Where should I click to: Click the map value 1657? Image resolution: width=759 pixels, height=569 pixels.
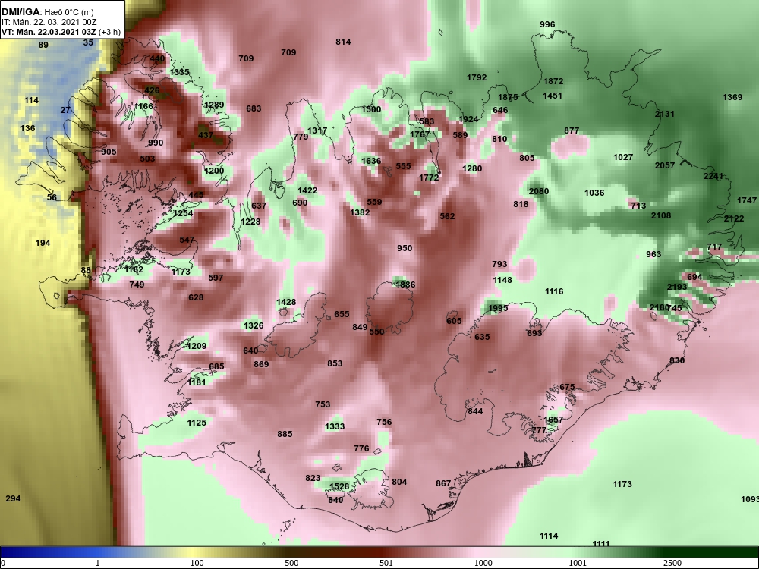tap(553, 420)
